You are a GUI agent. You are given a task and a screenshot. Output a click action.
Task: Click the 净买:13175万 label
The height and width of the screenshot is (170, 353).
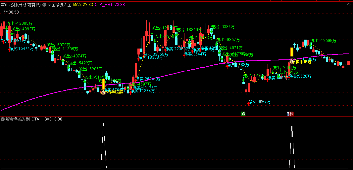(x=145, y=88)
